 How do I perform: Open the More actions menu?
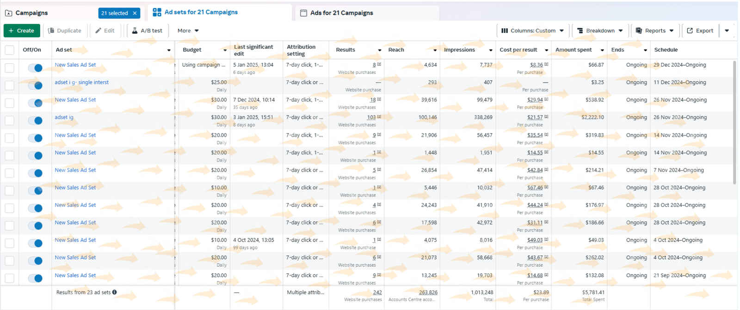point(188,30)
